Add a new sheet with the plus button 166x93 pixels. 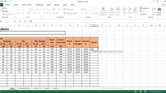pyautogui.click(x=65, y=88)
